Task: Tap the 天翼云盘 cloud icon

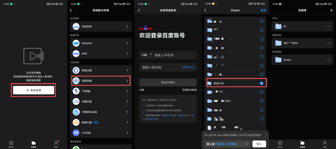Action: [76, 102]
